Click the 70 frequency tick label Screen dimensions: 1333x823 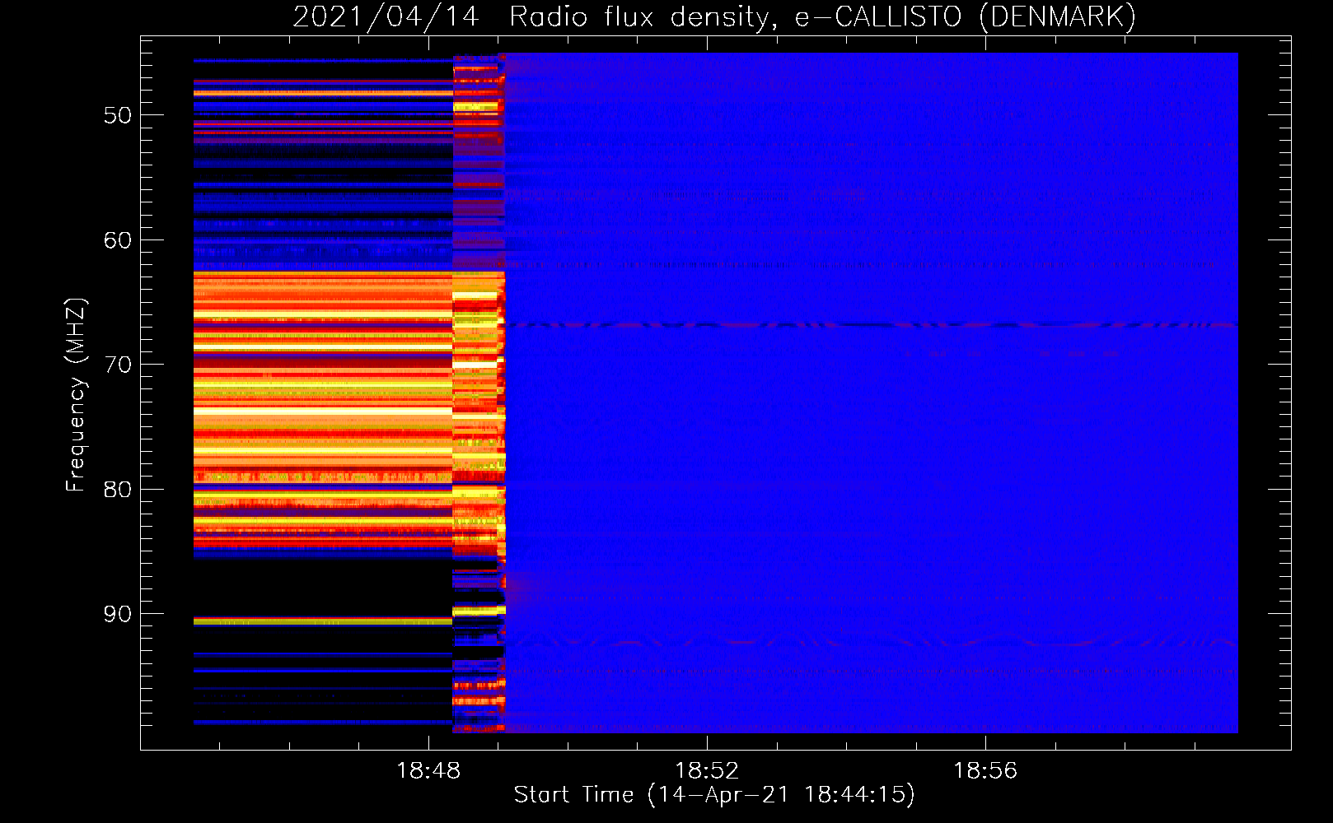(x=118, y=365)
